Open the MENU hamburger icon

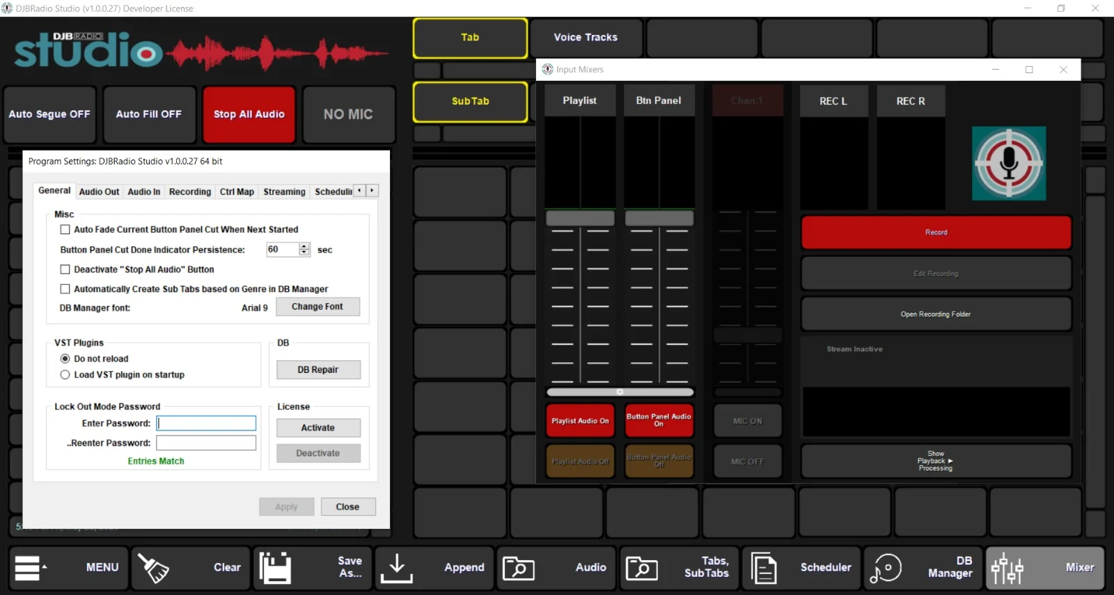[x=29, y=568]
